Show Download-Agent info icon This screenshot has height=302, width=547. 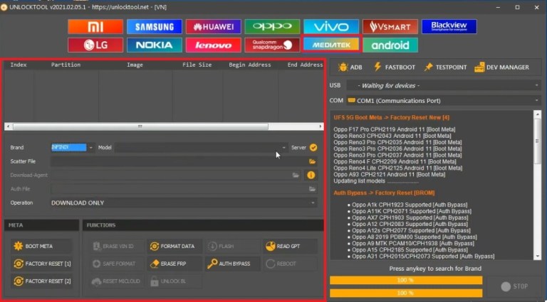tap(311, 175)
